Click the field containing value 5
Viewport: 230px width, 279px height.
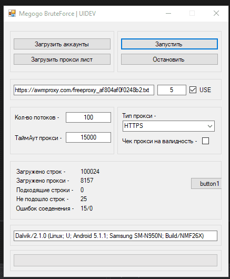[172, 90]
